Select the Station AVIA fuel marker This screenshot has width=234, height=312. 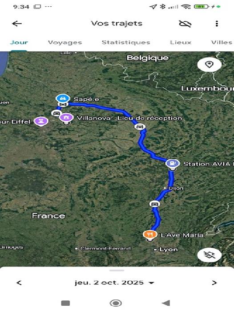tap(173, 164)
